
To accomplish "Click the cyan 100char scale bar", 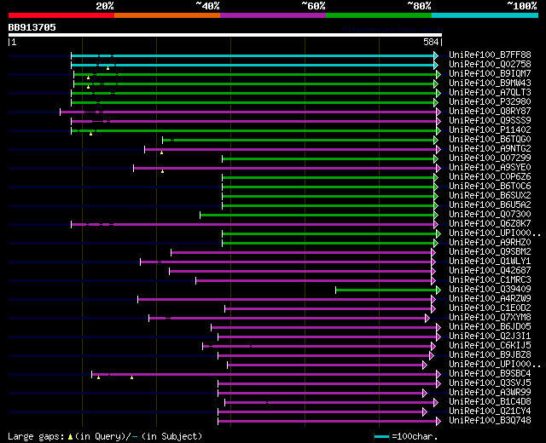I will point(381,436).
